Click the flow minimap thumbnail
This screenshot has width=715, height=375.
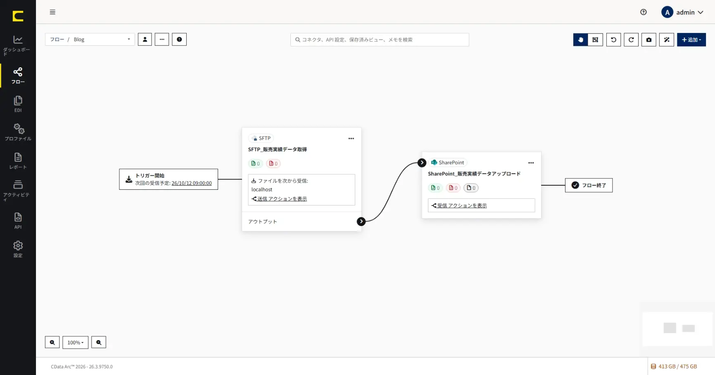[x=677, y=329]
